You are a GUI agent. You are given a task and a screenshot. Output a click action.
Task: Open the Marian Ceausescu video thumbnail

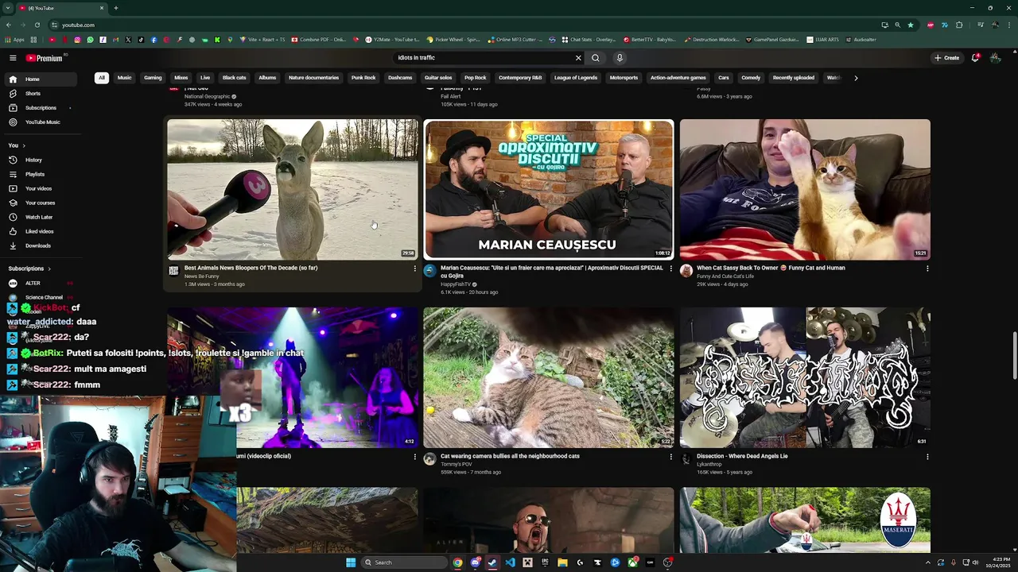point(548,189)
